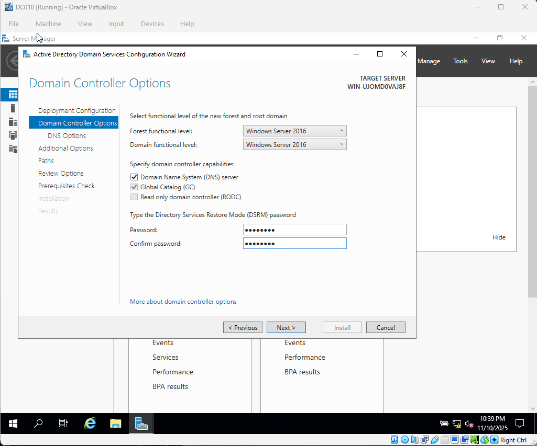
Task: Click Next to proceed in the wizard
Action: click(x=286, y=327)
